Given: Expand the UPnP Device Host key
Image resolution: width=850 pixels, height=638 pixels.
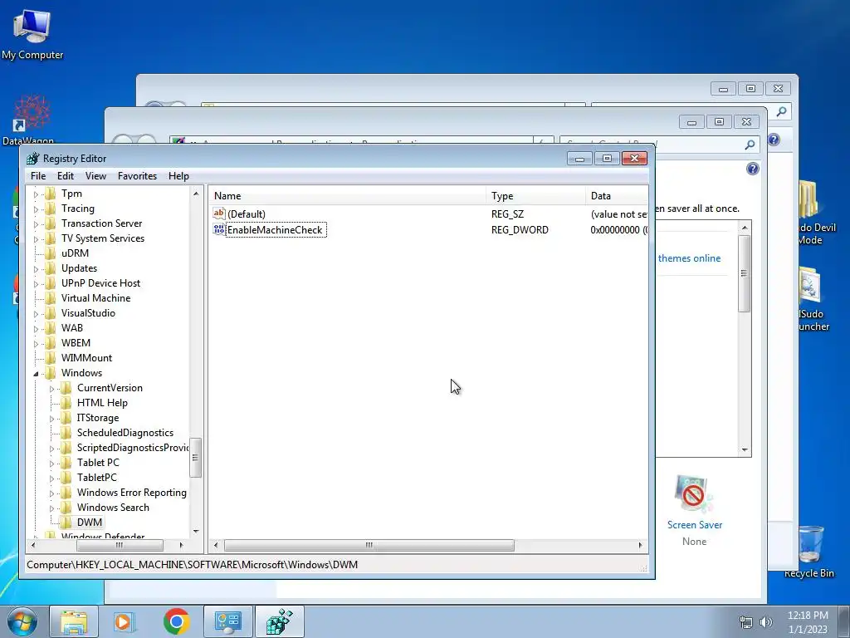Looking at the screenshot, I should coord(36,284).
